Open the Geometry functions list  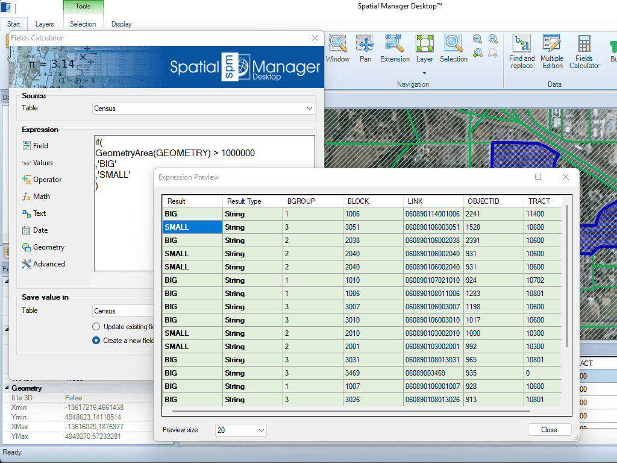pos(43,247)
